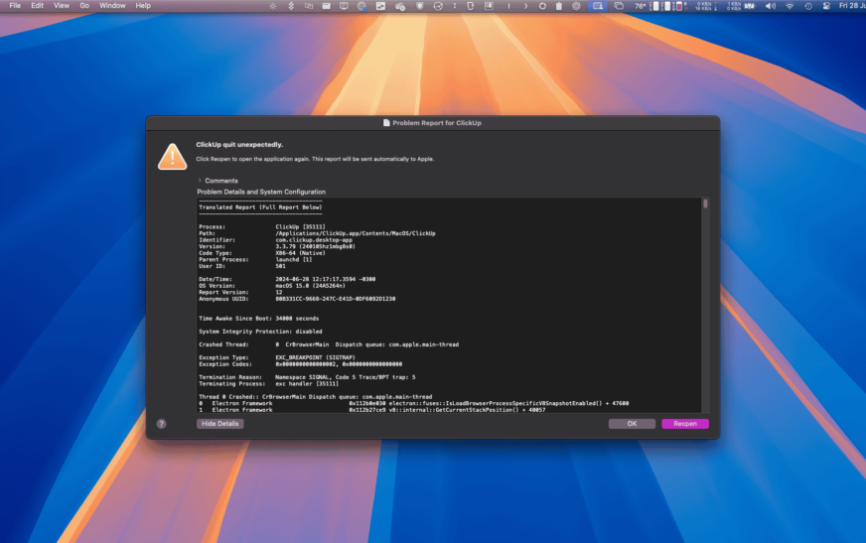Click the 'OS Version: macOS 15.0' line
This screenshot has height=543, width=866.
tap(272, 286)
